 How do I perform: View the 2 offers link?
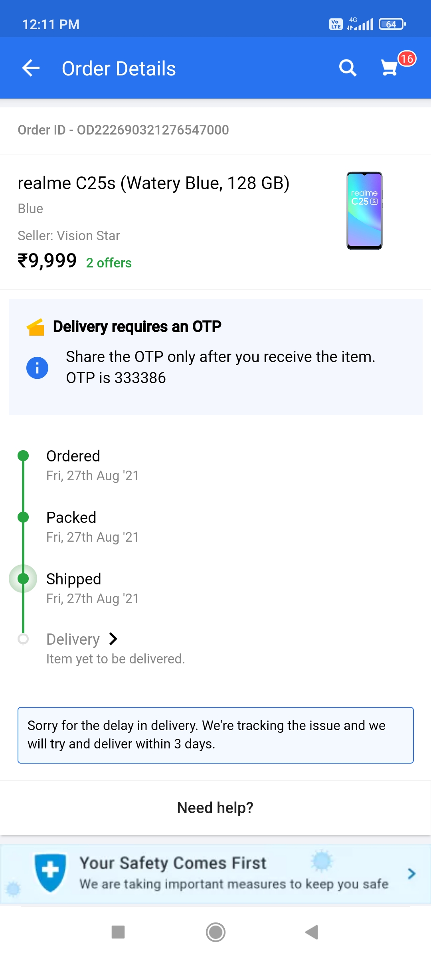coord(109,263)
